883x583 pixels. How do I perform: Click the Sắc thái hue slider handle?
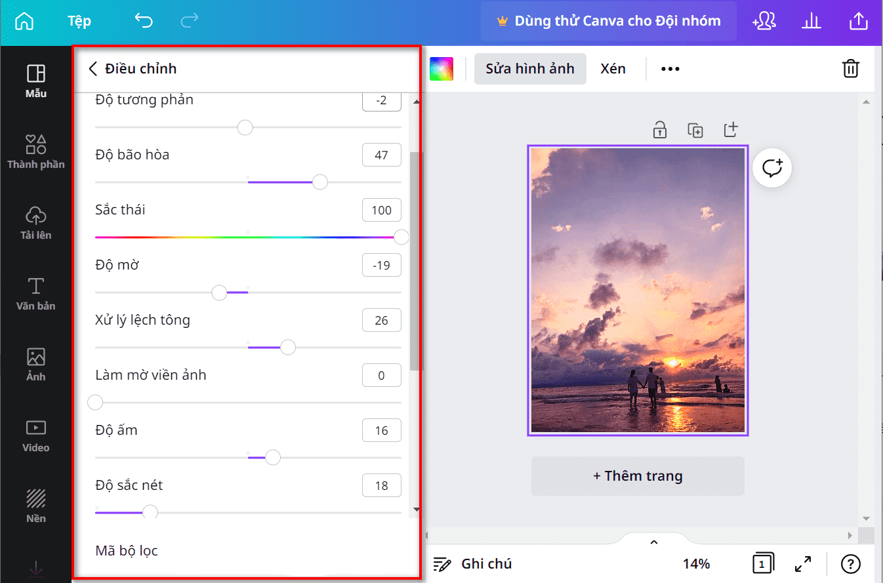tap(401, 237)
